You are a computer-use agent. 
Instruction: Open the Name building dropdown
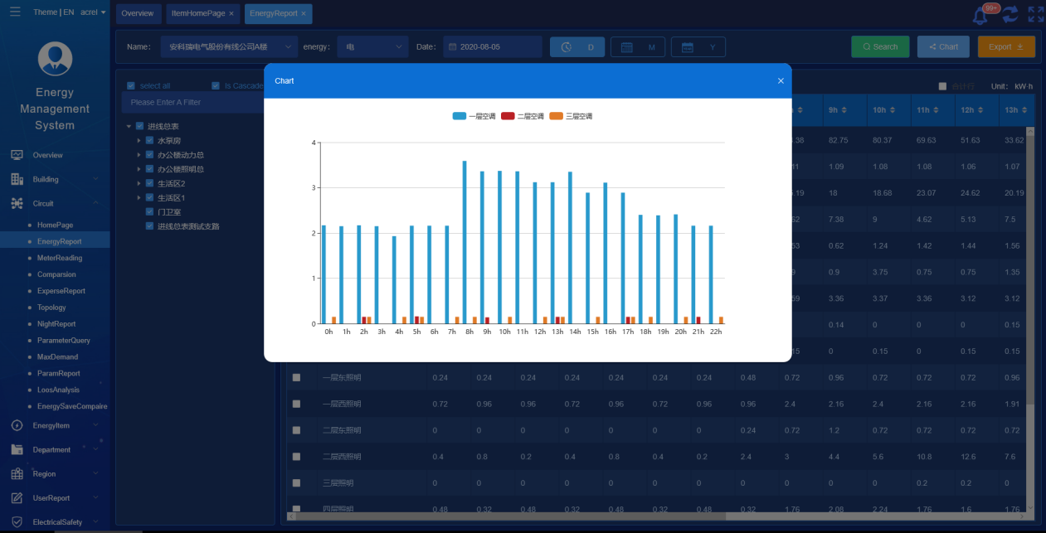click(229, 47)
